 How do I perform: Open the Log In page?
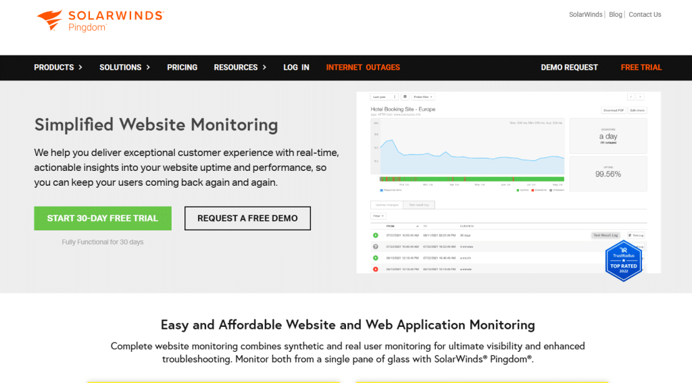[x=296, y=68]
